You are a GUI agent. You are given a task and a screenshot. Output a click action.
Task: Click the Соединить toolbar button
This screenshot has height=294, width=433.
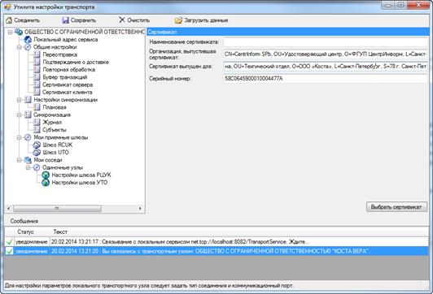point(23,20)
